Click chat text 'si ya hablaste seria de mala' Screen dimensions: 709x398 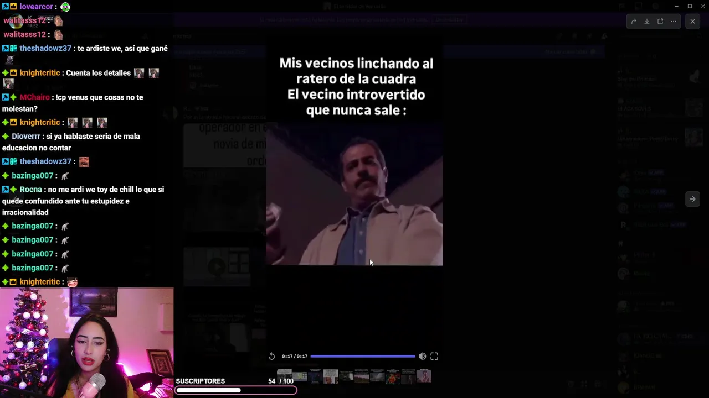(94, 136)
